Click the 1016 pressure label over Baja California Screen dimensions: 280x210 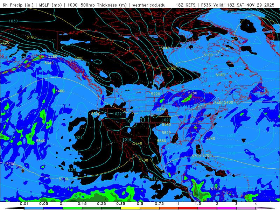pyautogui.click(x=127, y=140)
